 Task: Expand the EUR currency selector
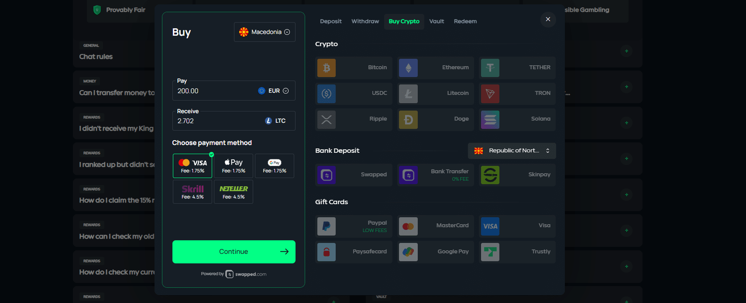click(x=274, y=91)
